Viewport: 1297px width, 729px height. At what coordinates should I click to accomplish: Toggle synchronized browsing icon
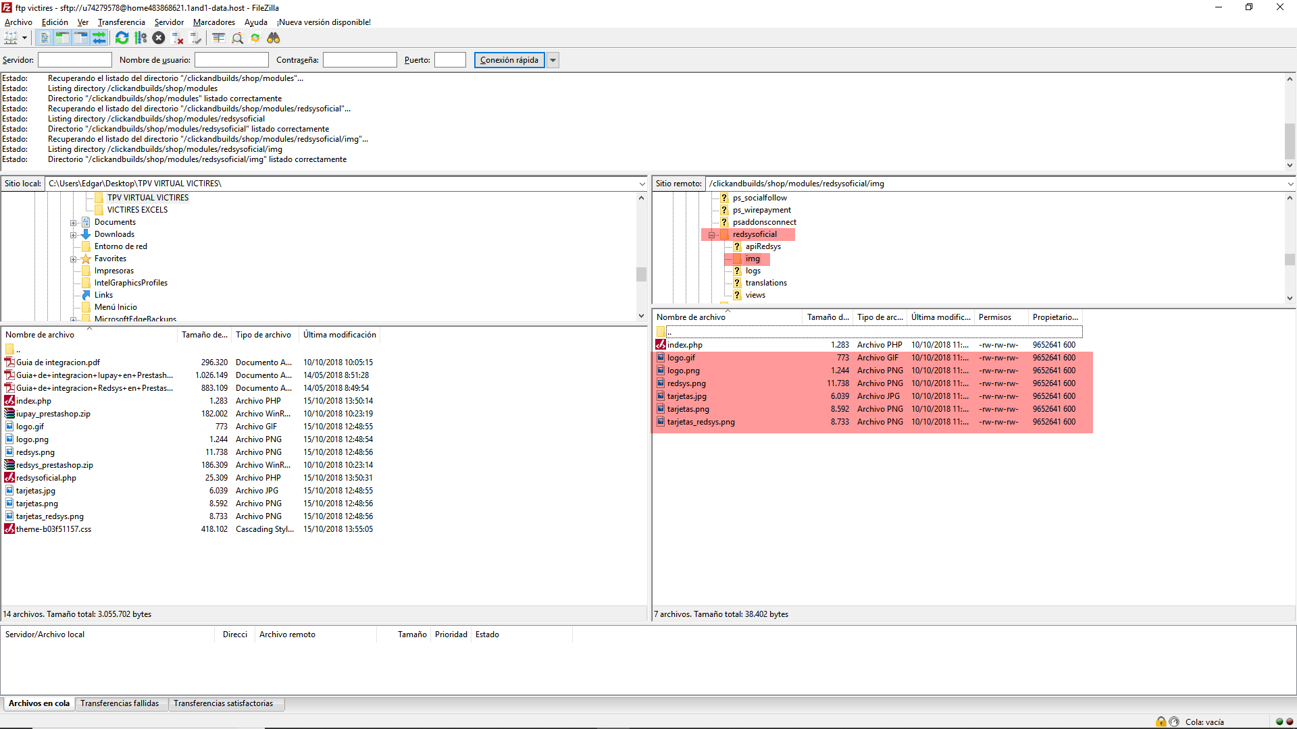tap(255, 38)
